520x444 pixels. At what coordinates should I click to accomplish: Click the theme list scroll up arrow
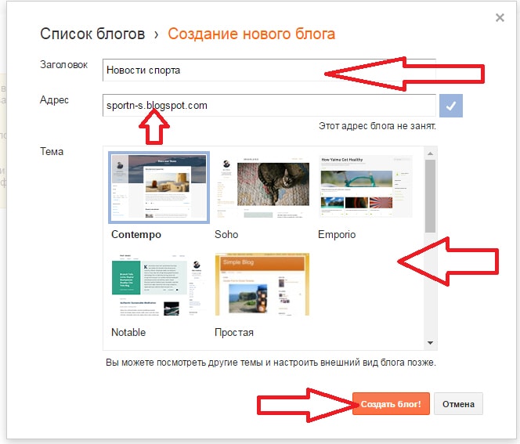pos(430,153)
